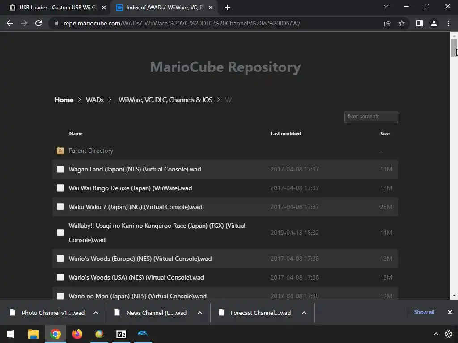Sort by the Size column header
Screen dimensions: 458x343
click(x=385, y=134)
